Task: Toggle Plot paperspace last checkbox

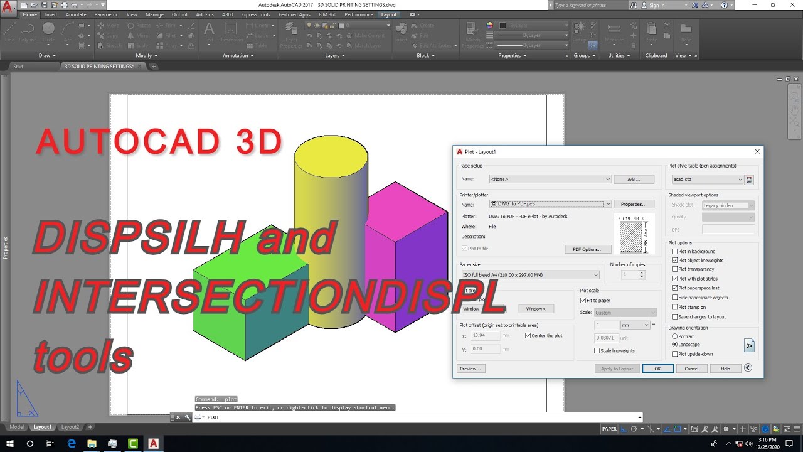Action: 675,288
